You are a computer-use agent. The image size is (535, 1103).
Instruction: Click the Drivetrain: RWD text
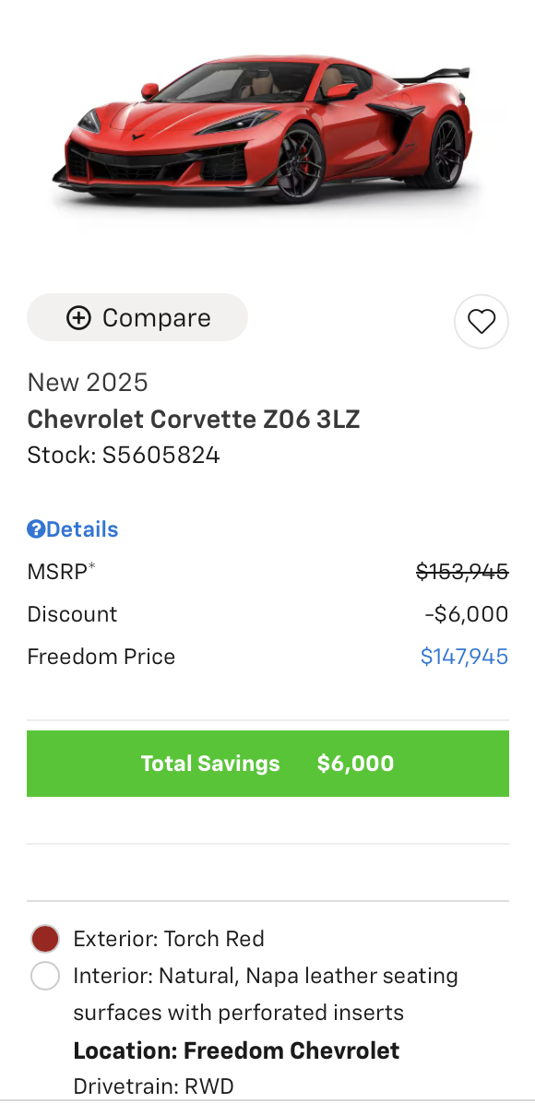153,1086
